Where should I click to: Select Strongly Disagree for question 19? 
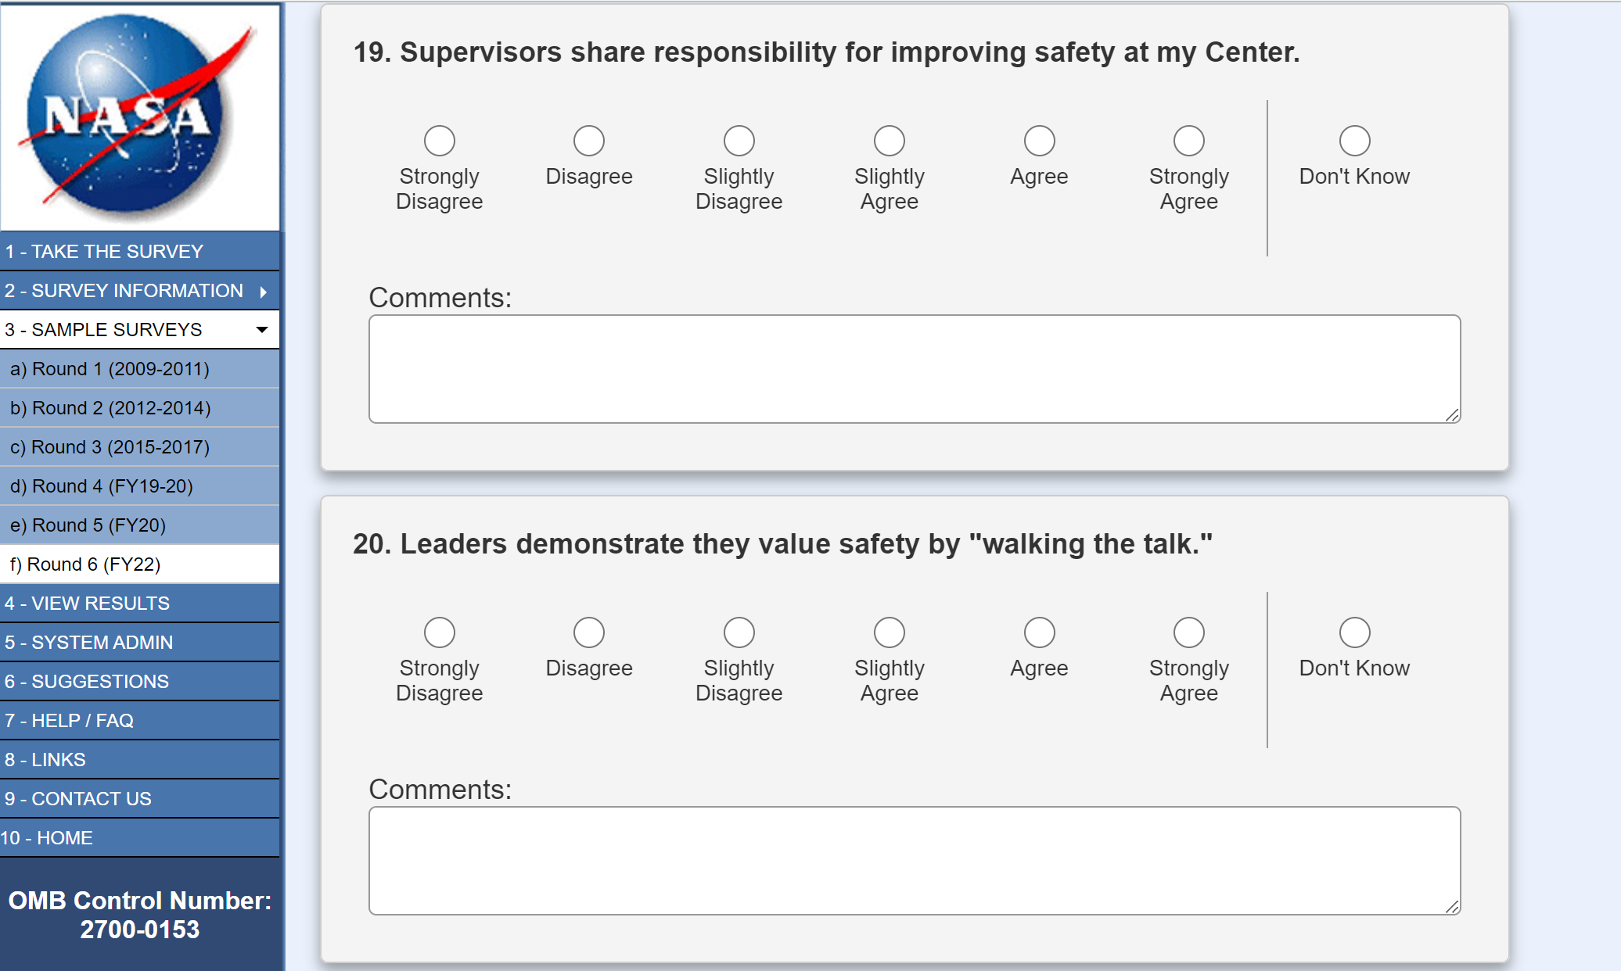point(439,141)
